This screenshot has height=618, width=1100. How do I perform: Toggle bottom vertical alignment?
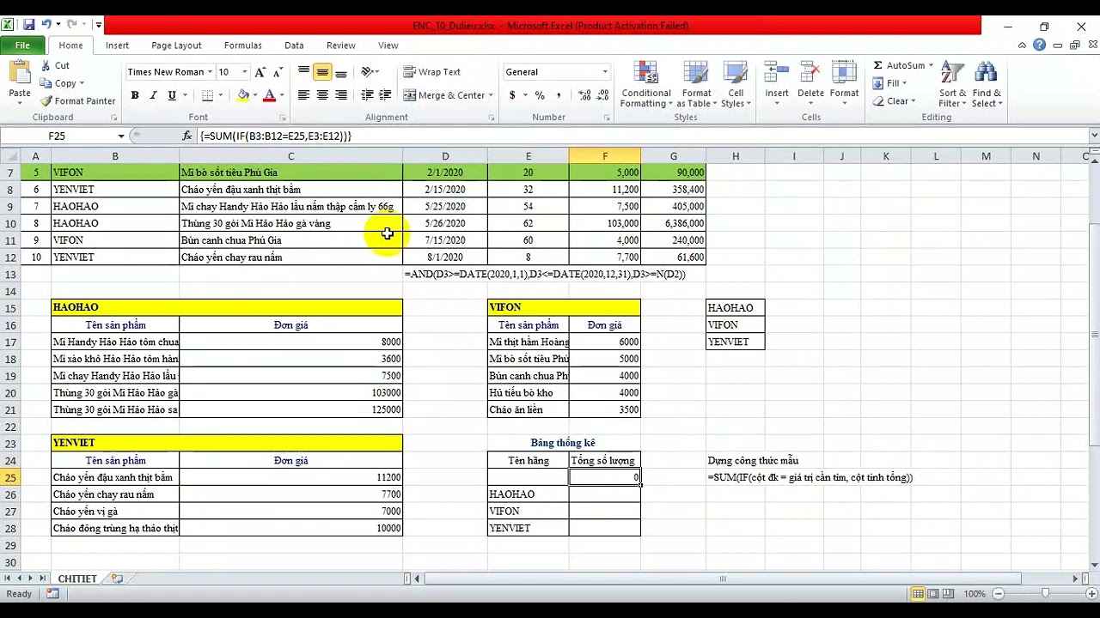tap(341, 72)
